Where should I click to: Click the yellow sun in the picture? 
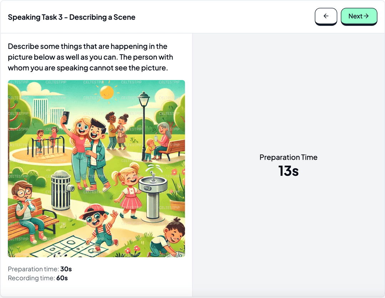click(x=107, y=92)
